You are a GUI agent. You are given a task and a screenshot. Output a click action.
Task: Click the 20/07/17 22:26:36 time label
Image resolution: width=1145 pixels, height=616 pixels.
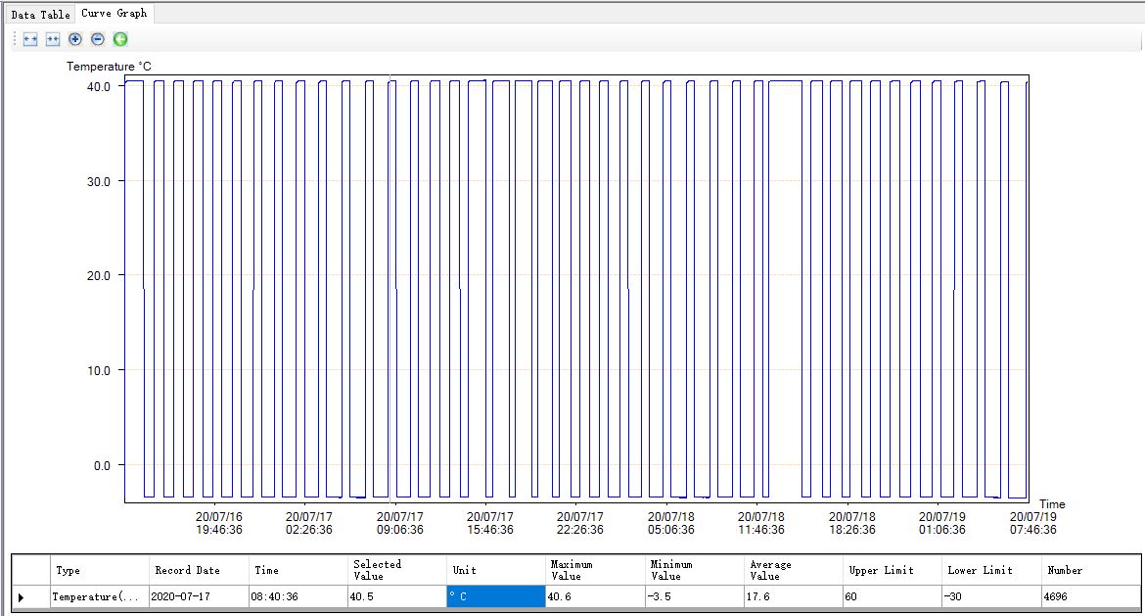coord(579,523)
